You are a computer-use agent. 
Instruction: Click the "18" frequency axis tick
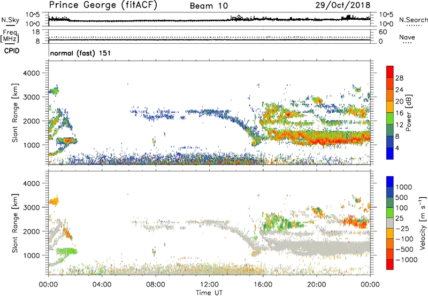36,32
